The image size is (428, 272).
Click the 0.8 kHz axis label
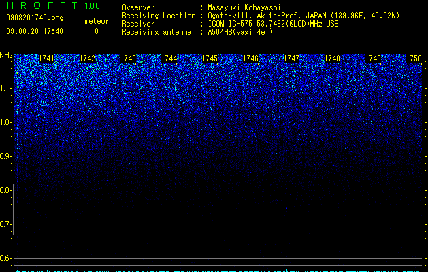tap(6, 190)
